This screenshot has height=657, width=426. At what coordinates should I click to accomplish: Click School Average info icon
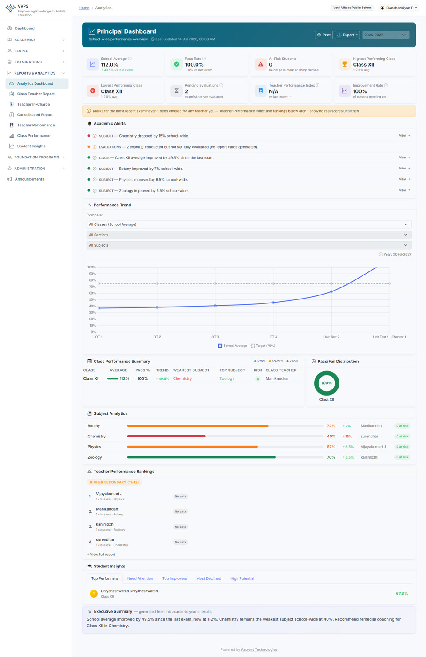130,59
